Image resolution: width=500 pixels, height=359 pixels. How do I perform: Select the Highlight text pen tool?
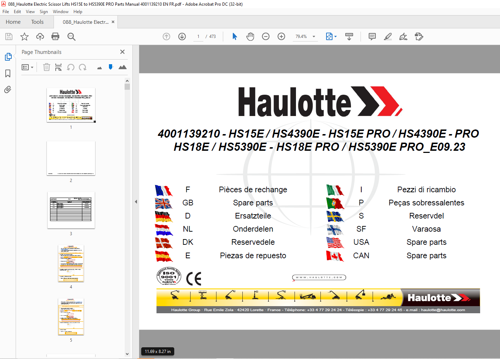[x=388, y=37]
